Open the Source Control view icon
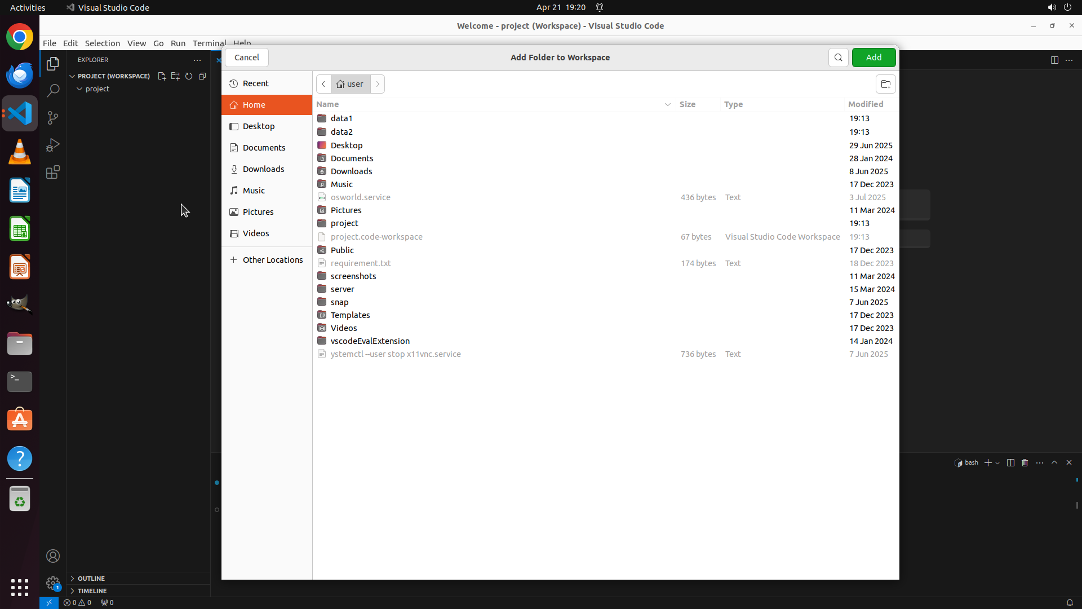This screenshot has width=1082, height=609. click(x=53, y=118)
